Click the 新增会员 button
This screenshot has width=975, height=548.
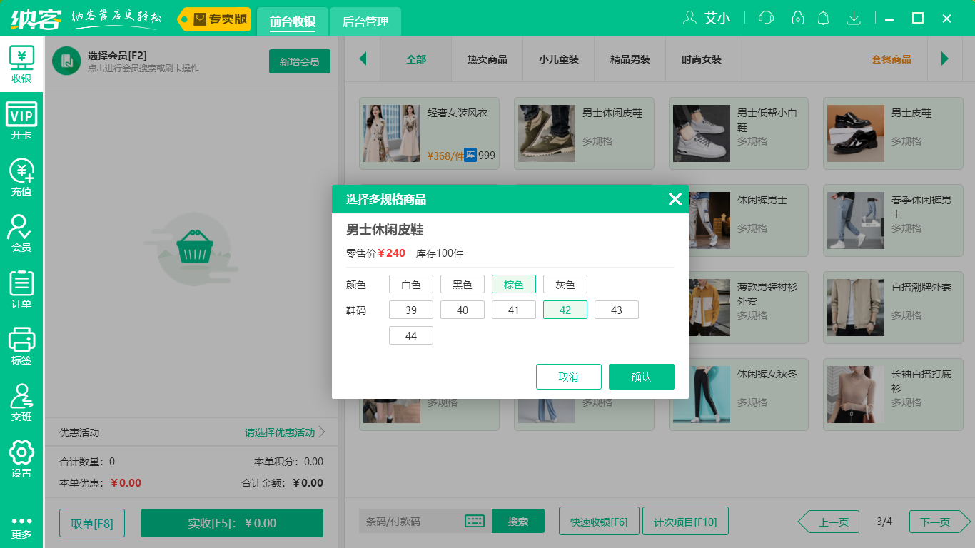click(300, 61)
